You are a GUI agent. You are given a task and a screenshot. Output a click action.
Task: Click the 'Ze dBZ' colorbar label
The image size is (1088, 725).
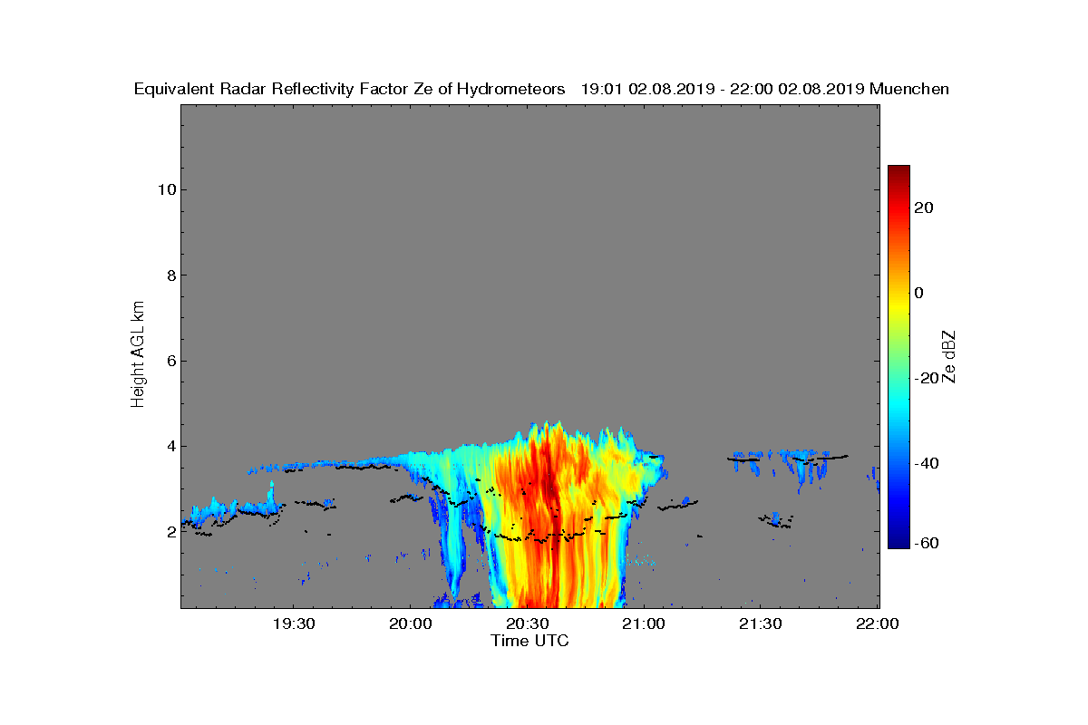click(949, 356)
